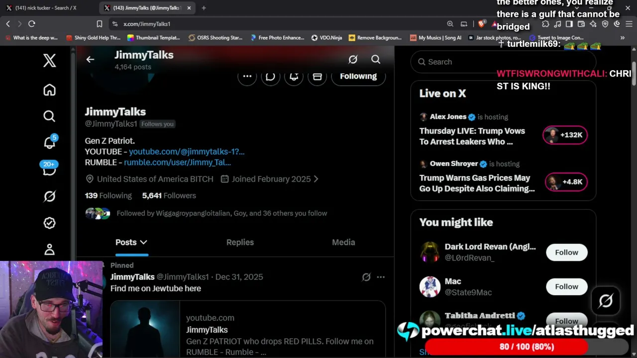
Task: Expand bookmarks overflow chevron
Action: click(623, 38)
